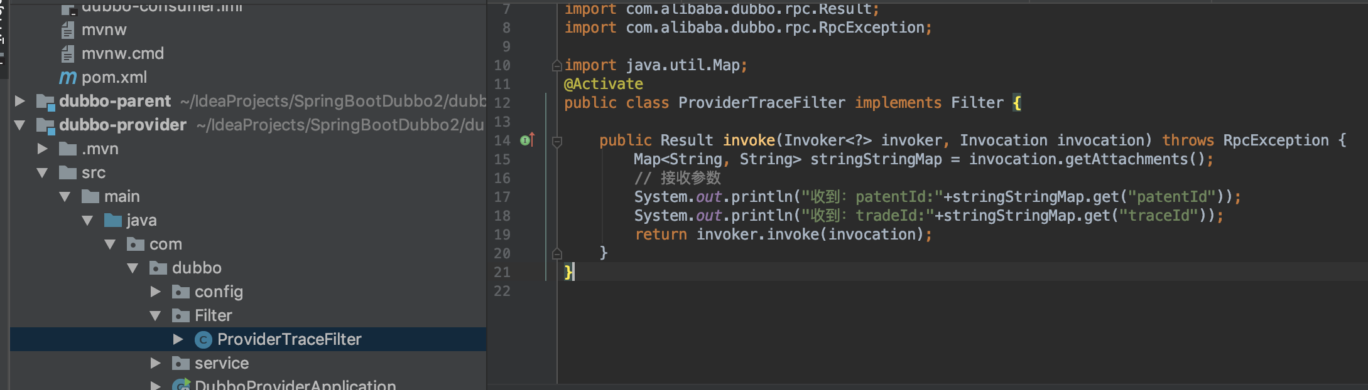The height and width of the screenshot is (390, 1368).
Task: Click the Chinese comment on line 16
Action: pos(678,178)
